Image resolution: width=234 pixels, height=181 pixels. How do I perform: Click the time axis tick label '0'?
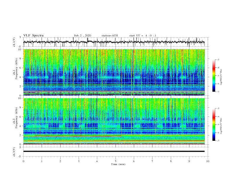pos(23,161)
